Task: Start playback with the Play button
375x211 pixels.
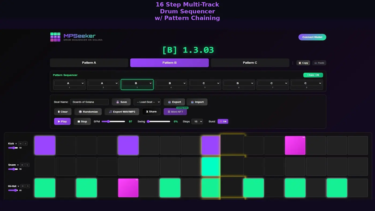Action: (62, 122)
